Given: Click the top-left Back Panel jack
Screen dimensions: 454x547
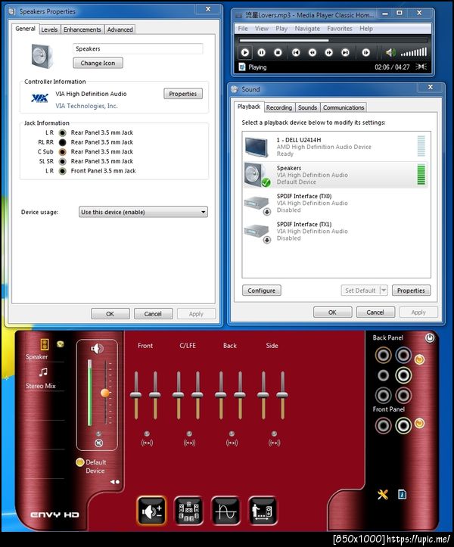Looking at the screenshot, I should point(383,356).
